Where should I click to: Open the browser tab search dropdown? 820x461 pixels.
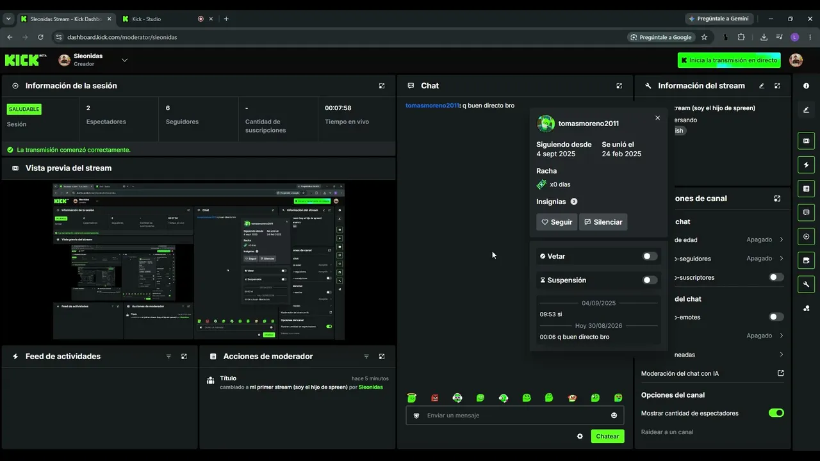tap(8, 19)
